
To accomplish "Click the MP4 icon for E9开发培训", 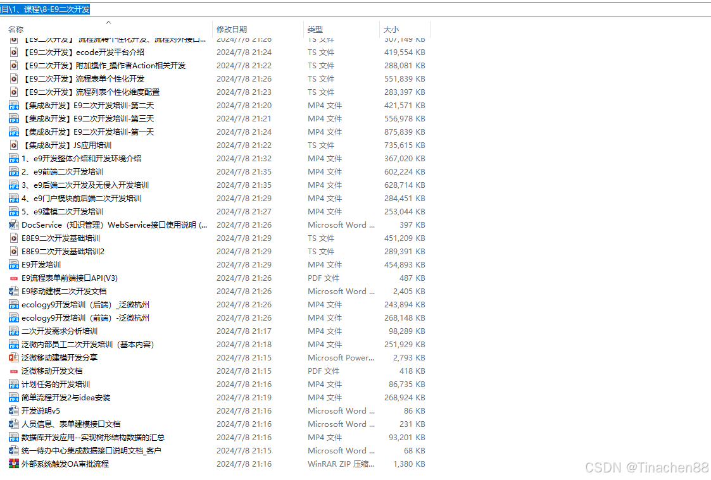I will point(14,265).
